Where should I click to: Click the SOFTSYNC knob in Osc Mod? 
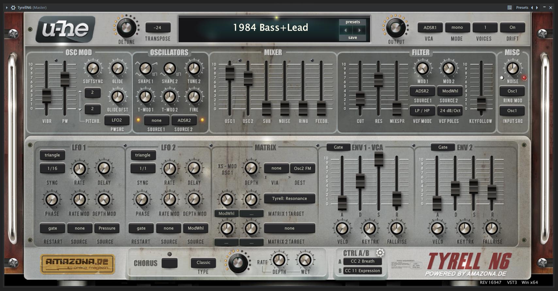[x=93, y=69]
